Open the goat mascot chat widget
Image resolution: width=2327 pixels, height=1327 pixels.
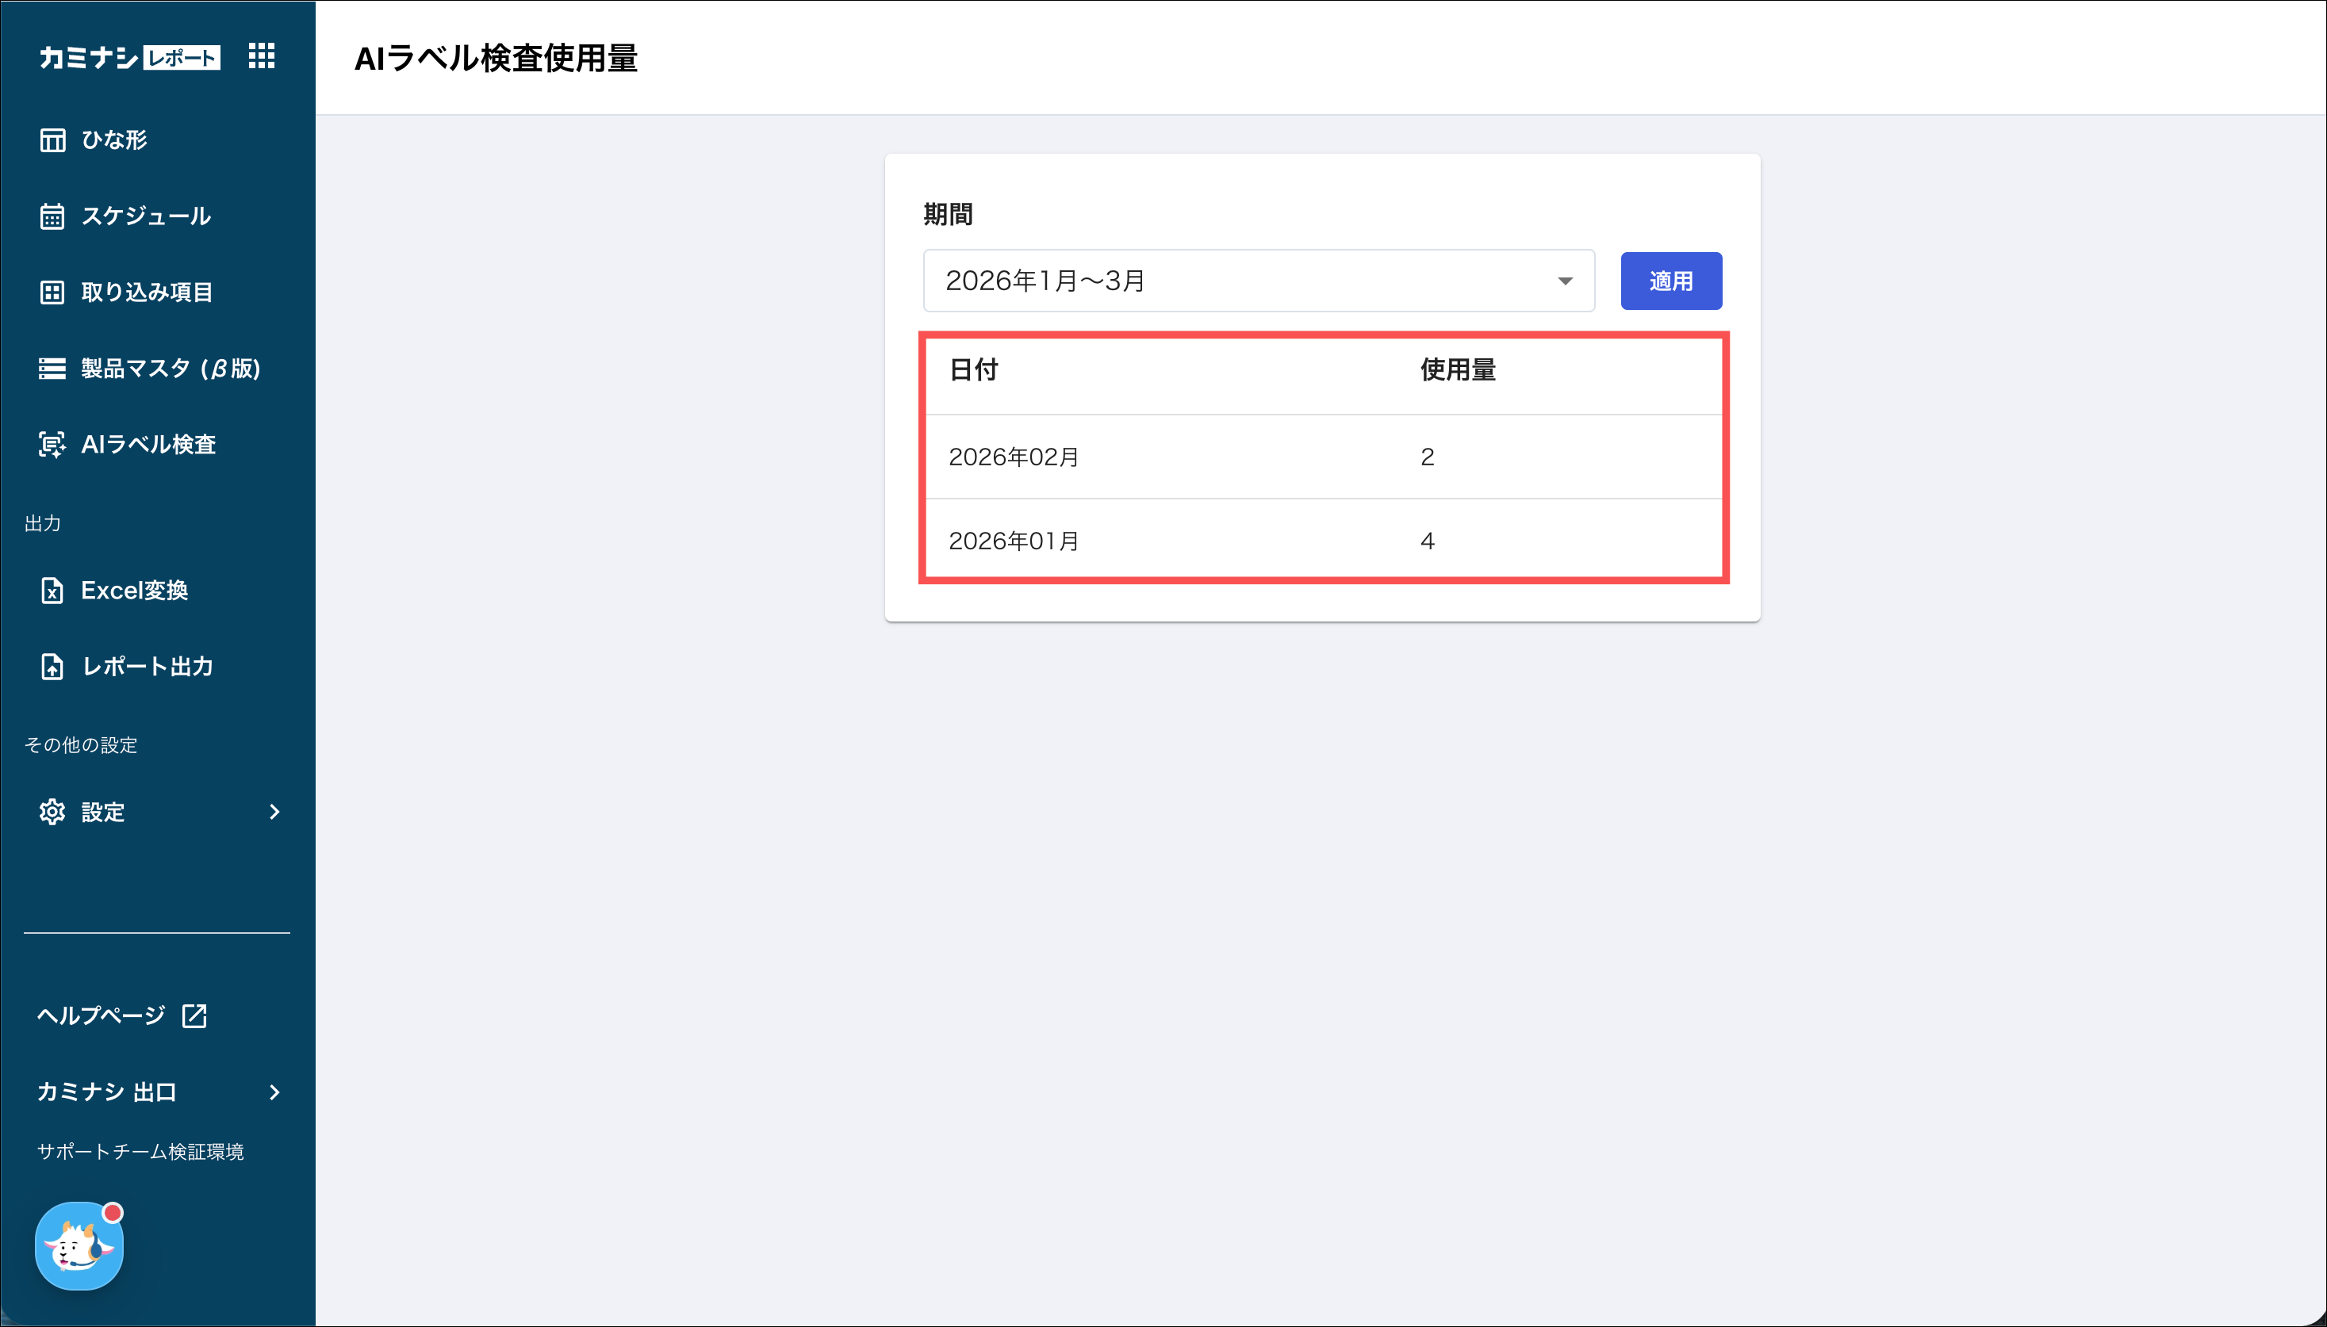79,1247
